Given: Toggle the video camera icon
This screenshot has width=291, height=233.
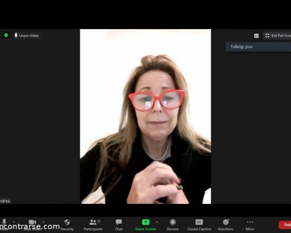Looking at the screenshot, I should [32, 222].
